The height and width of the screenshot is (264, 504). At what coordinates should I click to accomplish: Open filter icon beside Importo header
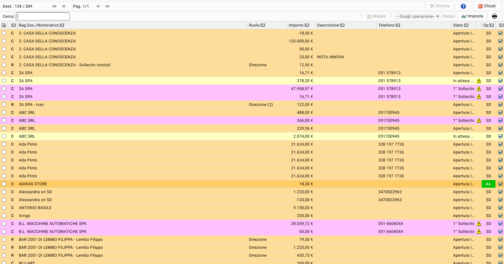click(x=307, y=25)
